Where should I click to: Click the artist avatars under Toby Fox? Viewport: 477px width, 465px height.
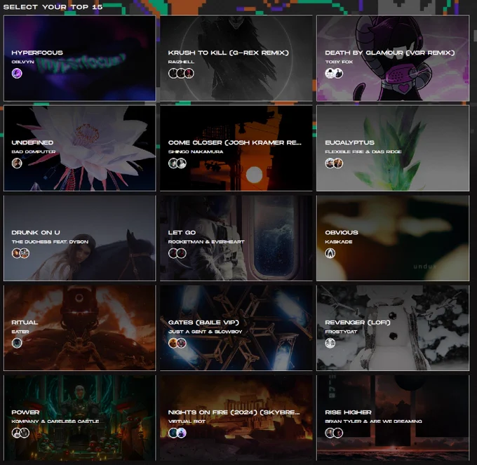tap(334, 74)
